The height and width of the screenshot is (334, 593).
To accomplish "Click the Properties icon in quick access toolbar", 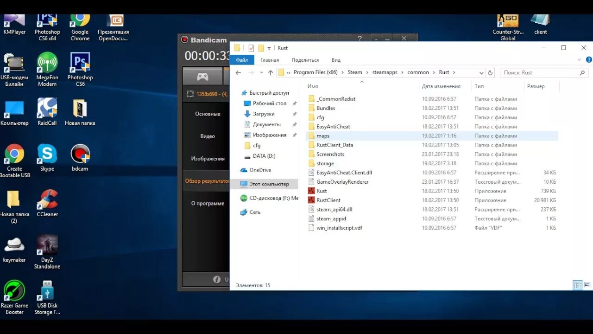I will (x=251, y=48).
